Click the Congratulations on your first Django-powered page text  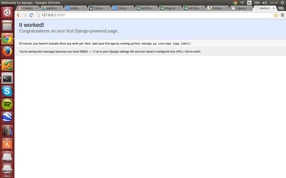pyautogui.click(x=69, y=31)
